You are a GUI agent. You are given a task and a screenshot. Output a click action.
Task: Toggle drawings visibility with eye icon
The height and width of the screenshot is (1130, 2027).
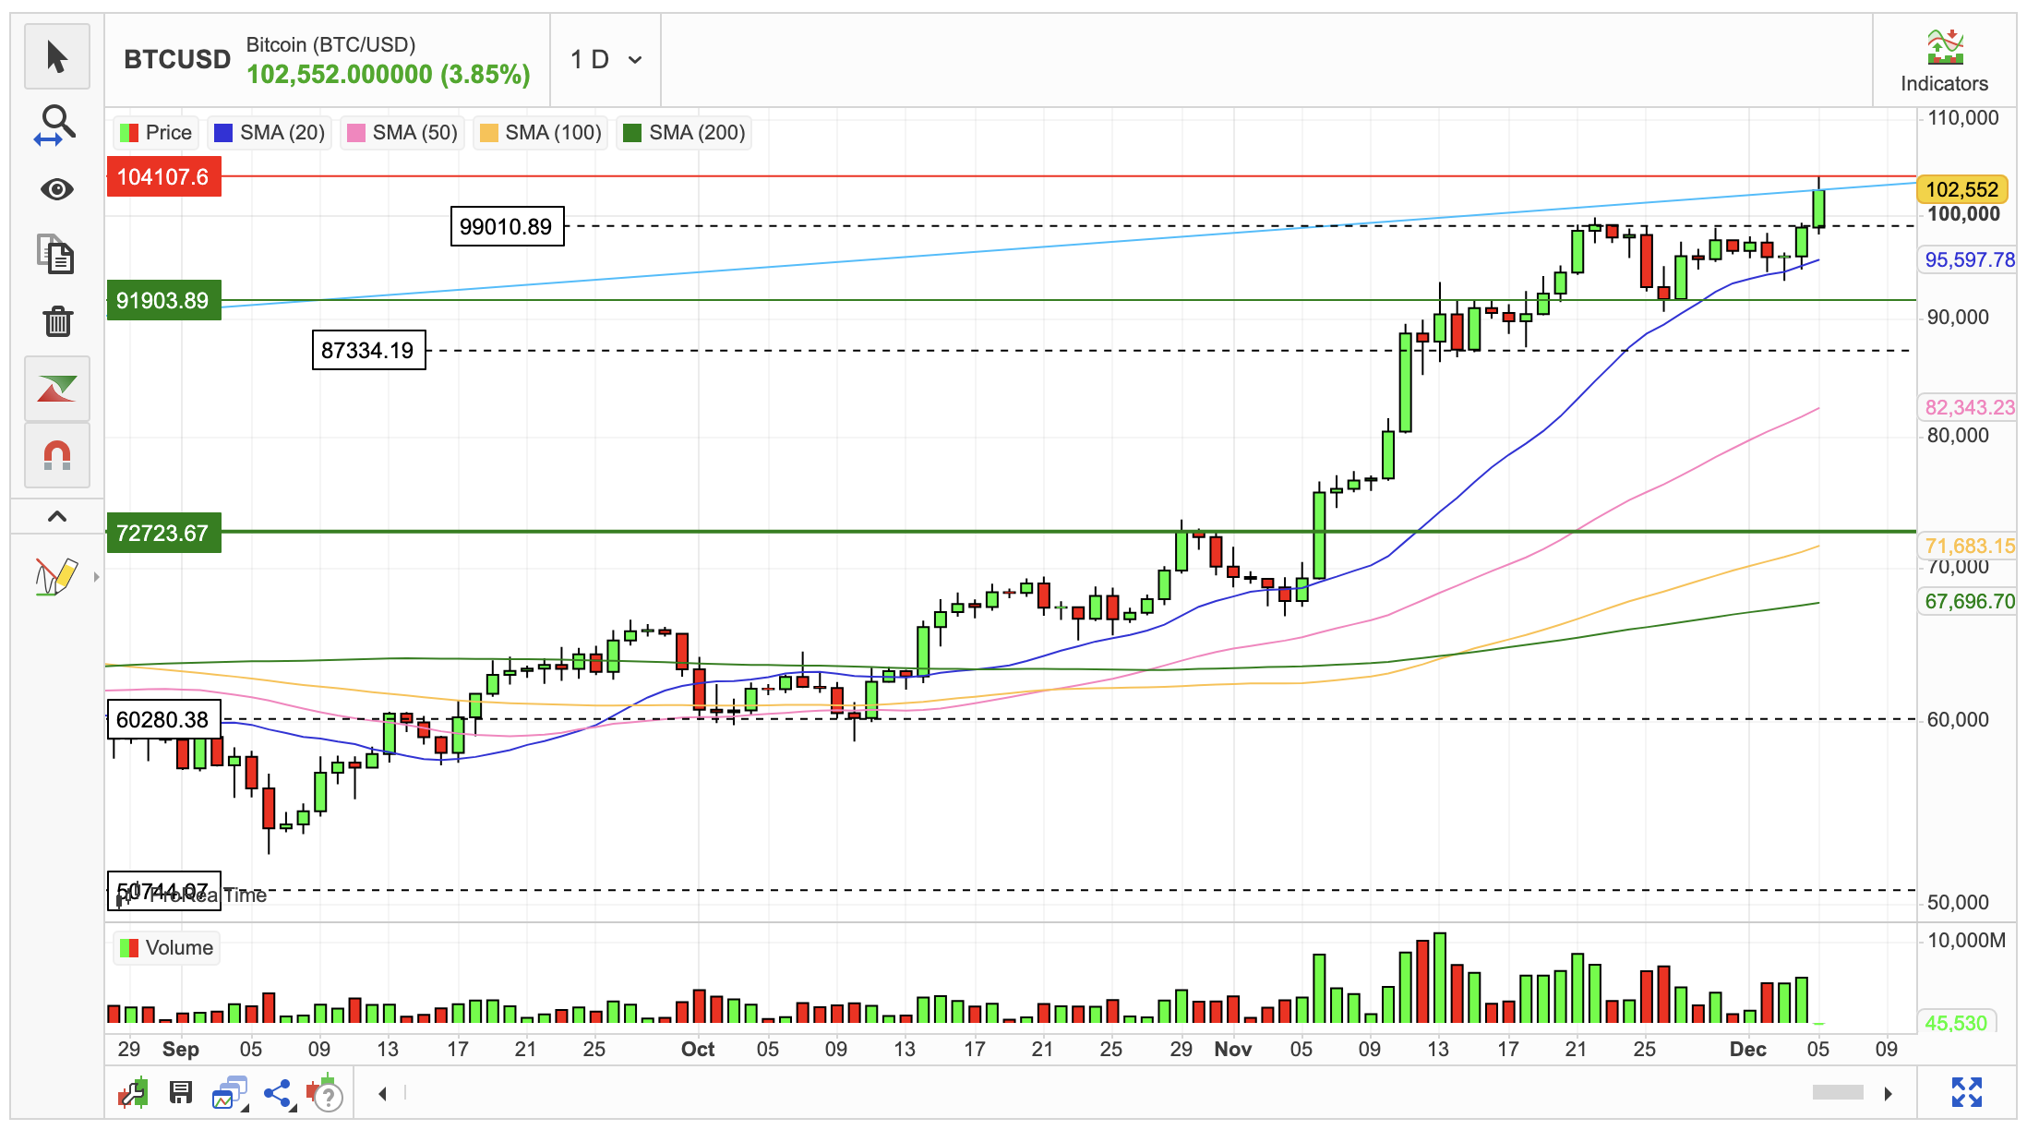[x=57, y=189]
